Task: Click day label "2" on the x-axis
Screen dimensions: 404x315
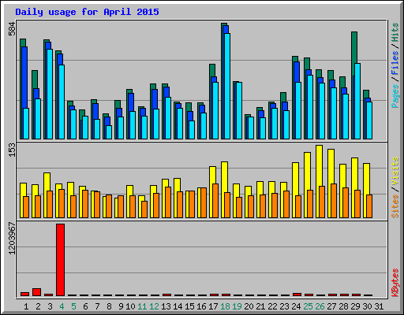Action: 38,306
